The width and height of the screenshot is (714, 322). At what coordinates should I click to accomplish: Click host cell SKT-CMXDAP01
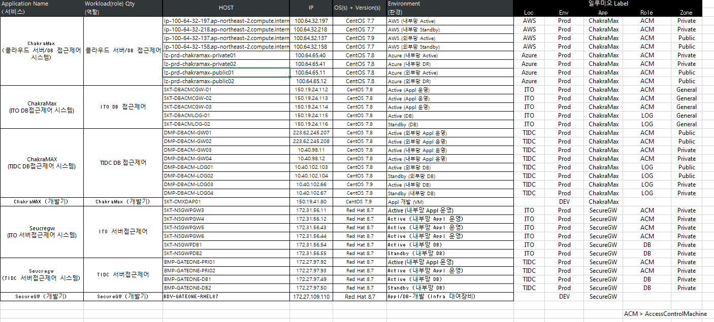(x=226, y=202)
